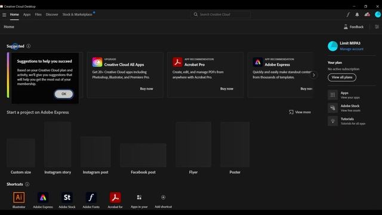The image size is (382, 215).
Task: Open the Adobe Stock icon in sidebar
Action: pos(332,108)
